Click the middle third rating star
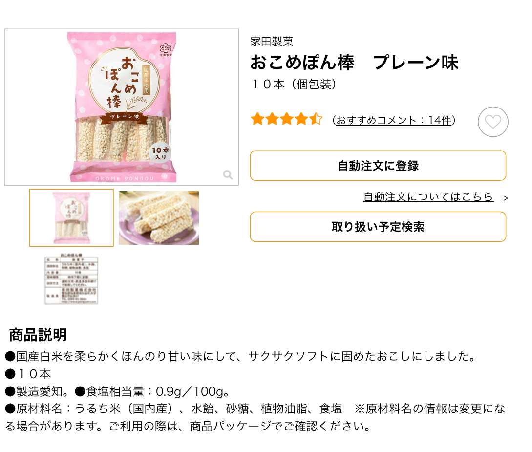Viewport: 532px width, 452px height. 287,119
